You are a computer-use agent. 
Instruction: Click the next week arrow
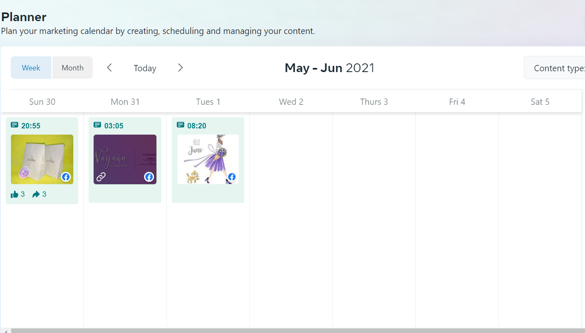click(180, 68)
